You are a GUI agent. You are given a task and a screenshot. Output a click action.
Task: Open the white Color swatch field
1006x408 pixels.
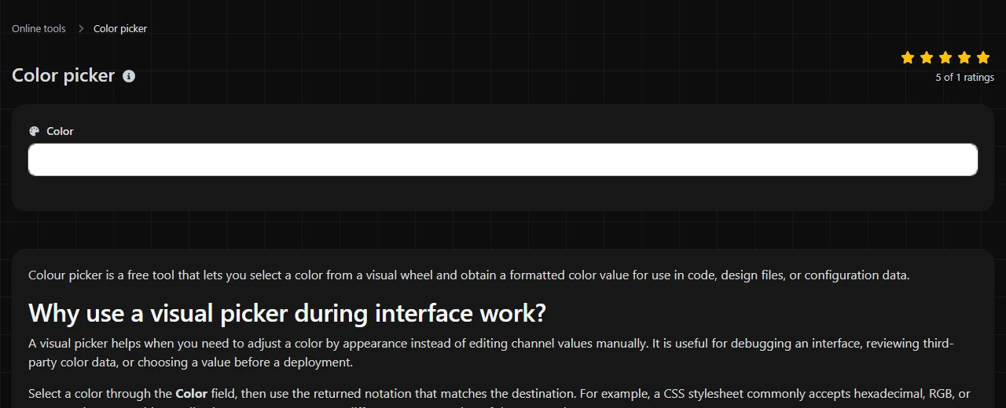pos(503,159)
